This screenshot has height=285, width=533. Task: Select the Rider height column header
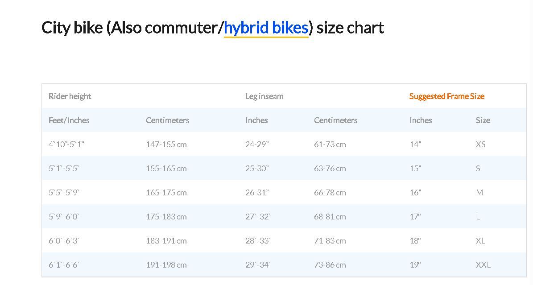[70, 96]
